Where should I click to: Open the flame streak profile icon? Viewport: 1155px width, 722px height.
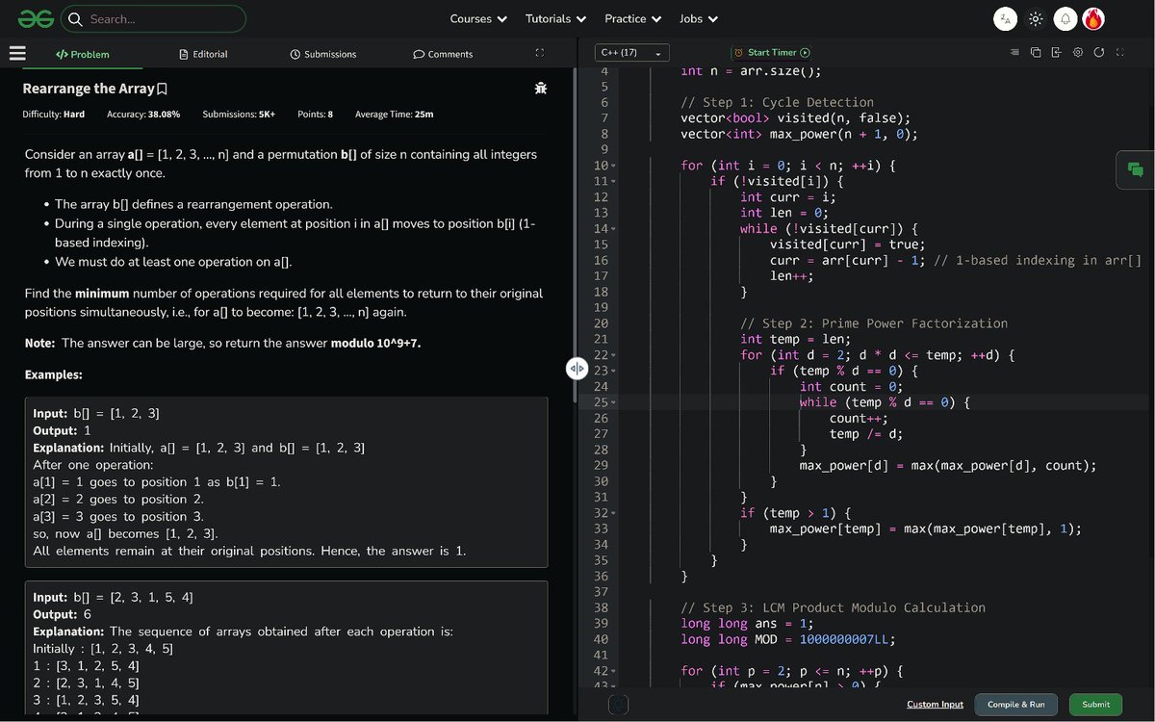tap(1093, 18)
